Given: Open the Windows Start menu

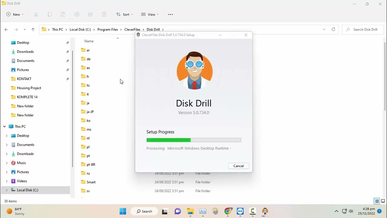Looking at the screenshot, I should pos(123,211).
